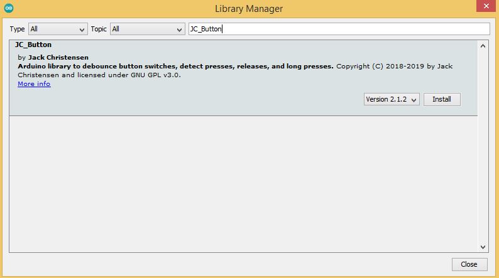The height and width of the screenshot is (278, 499).
Task: Install the JC_Button library
Action: coord(442,99)
